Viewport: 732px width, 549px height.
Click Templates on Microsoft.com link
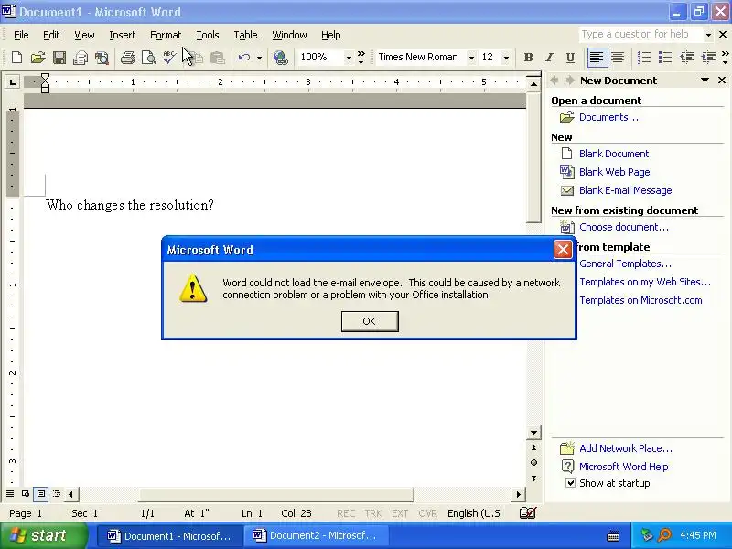point(640,300)
